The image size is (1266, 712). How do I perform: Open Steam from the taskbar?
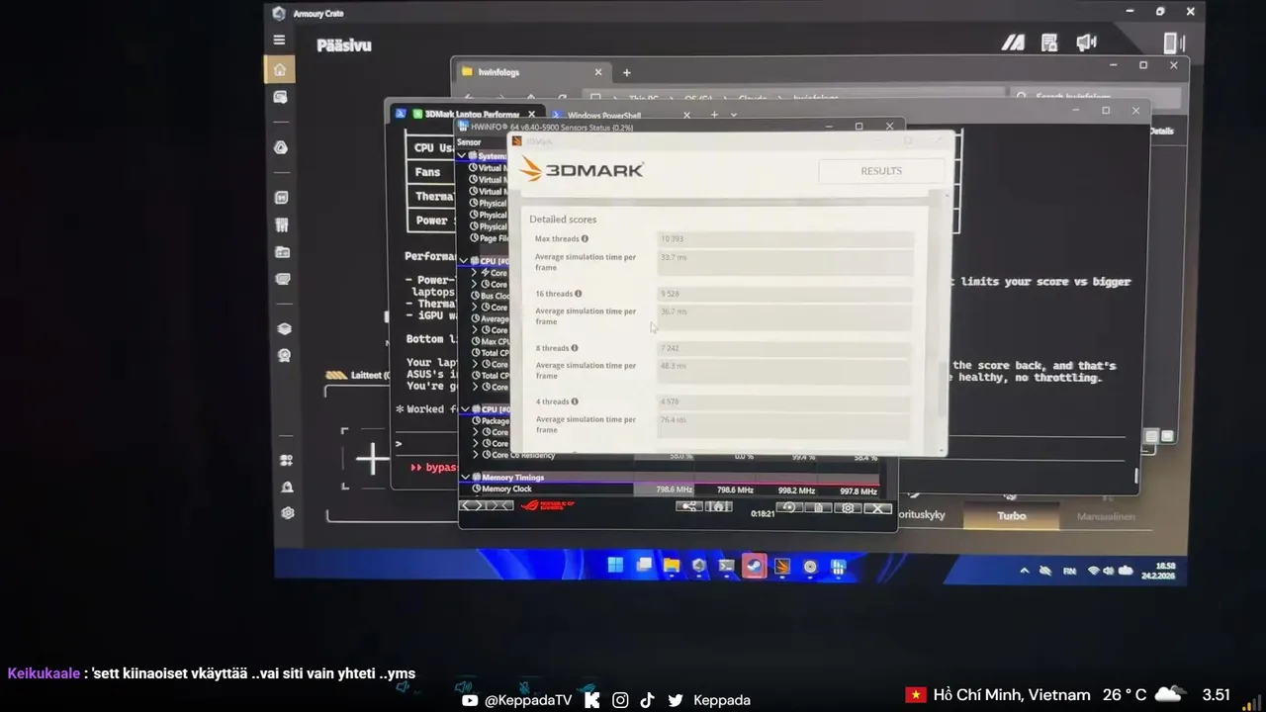(x=755, y=567)
